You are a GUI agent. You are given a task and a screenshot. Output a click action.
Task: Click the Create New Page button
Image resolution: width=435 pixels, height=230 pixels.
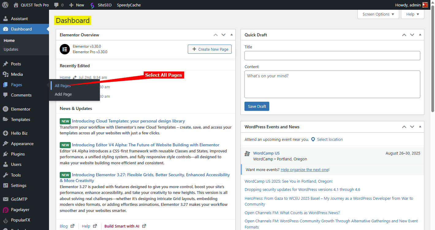pyautogui.click(x=210, y=49)
